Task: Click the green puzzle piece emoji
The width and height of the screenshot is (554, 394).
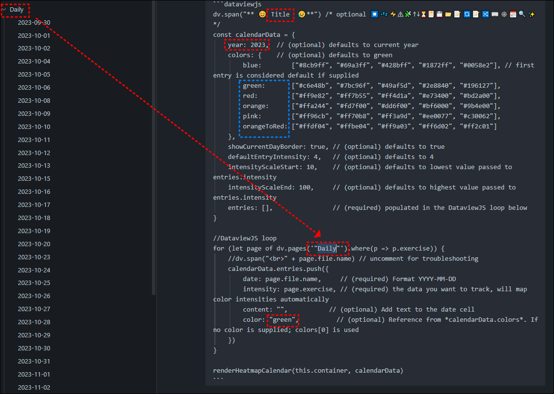Action: click(x=408, y=14)
